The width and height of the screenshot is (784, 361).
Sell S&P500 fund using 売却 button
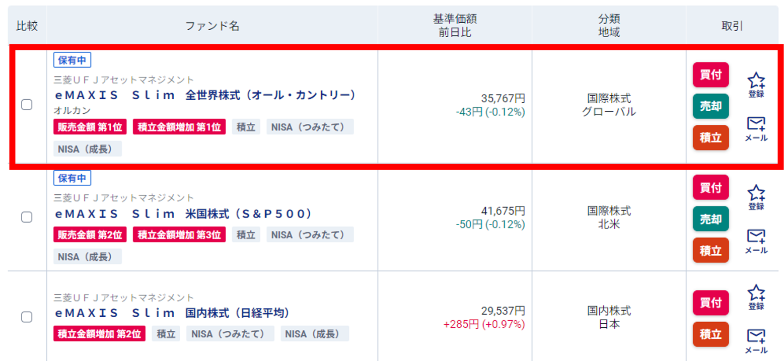click(710, 219)
